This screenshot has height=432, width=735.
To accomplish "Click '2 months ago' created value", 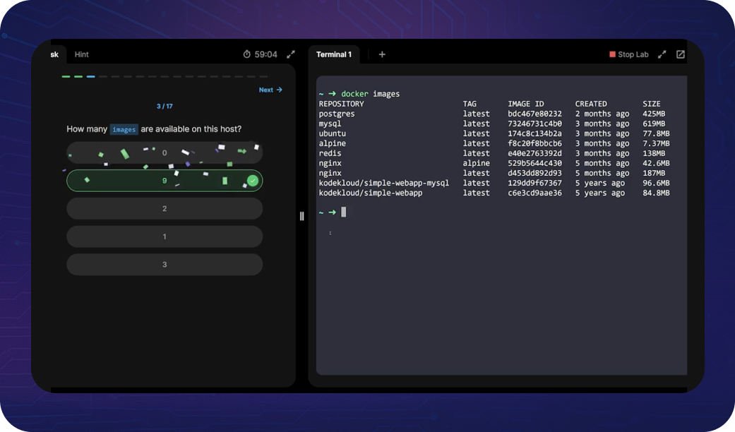I will (x=602, y=114).
